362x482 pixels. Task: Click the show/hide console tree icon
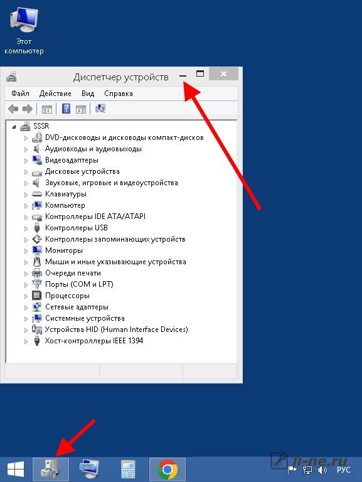point(47,109)
